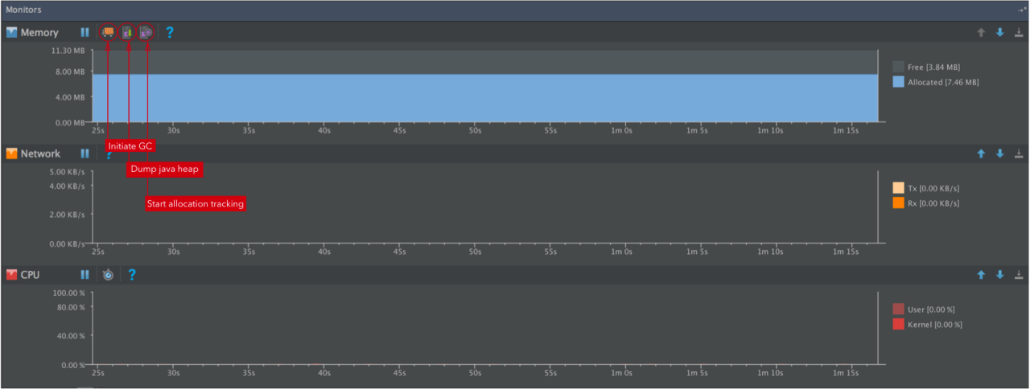The width and height of the screenshot is (1030, 389).
Task: Click the Network monitor label
Action: 40,154
